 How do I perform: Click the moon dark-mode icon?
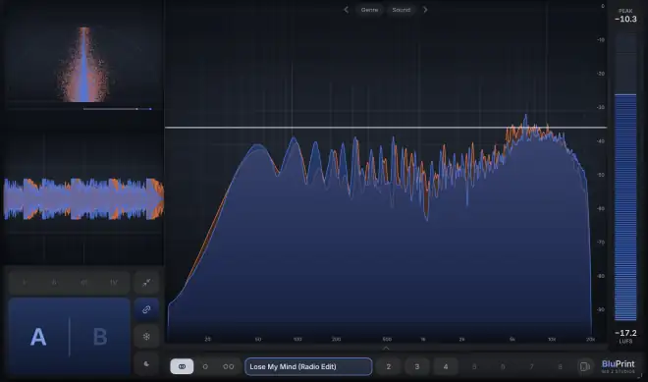(146, 363)
